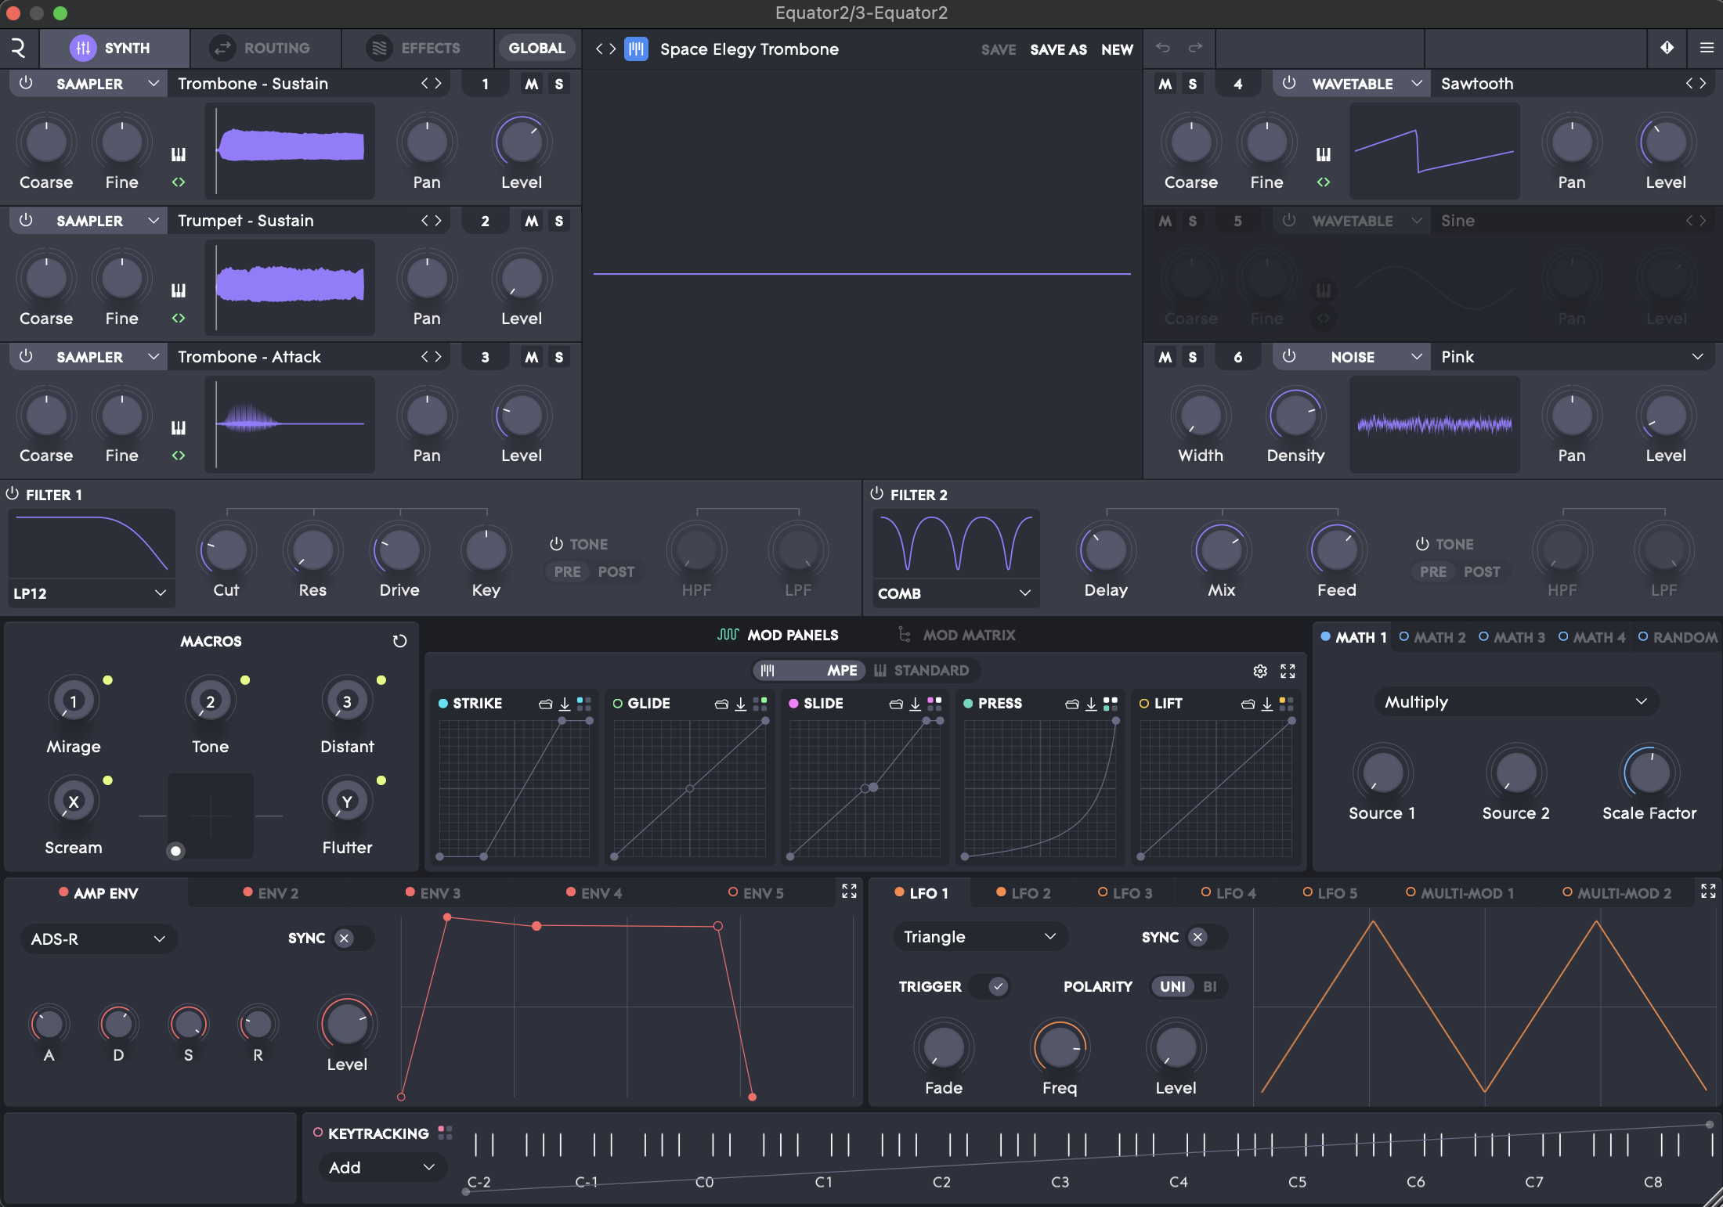Expand the LFO display fullscreen icon
1723x1207 pixels.
pyautogui.click(x=1708, y=892)
